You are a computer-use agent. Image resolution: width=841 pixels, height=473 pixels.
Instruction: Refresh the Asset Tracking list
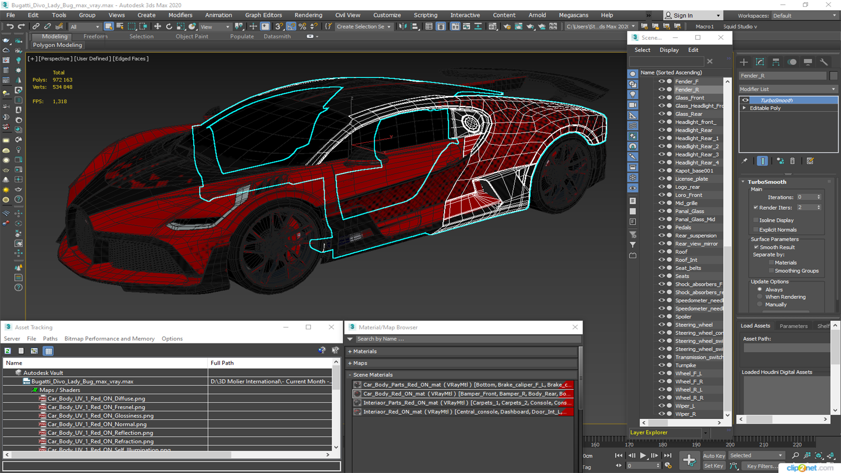[8, 351]
